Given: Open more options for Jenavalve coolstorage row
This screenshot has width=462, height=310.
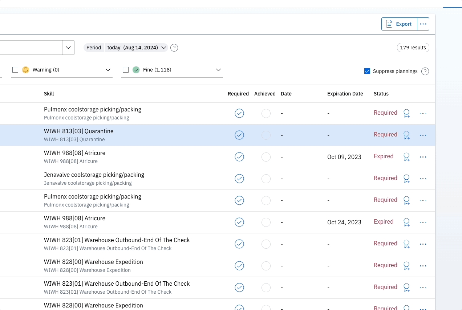Looking at the screenshot, I should [423, 179].
